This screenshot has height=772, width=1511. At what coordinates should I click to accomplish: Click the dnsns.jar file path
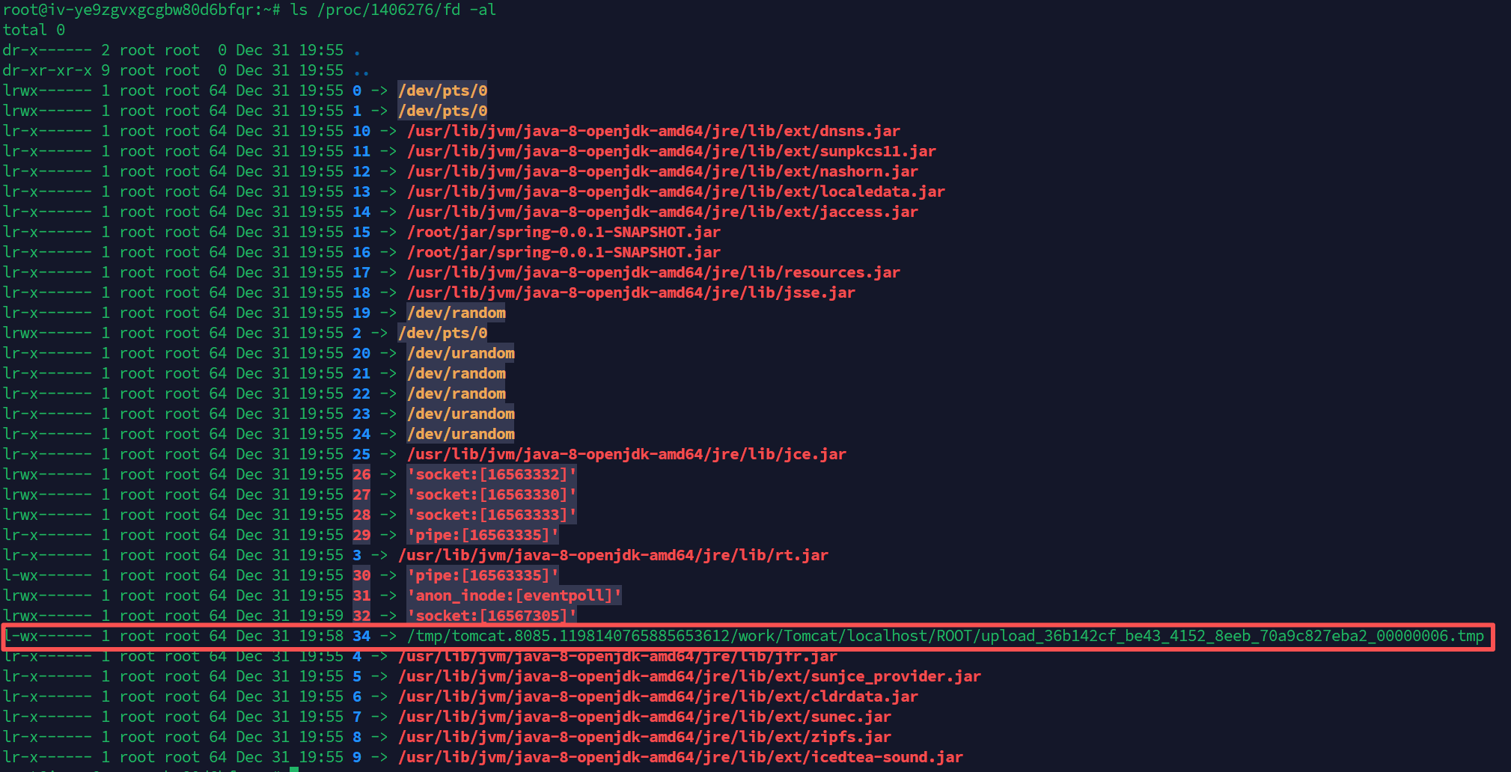653,131
